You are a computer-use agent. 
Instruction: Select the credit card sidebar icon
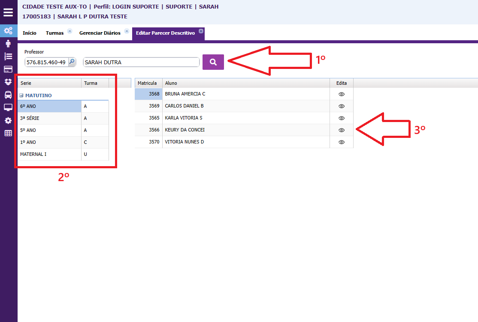8,69
